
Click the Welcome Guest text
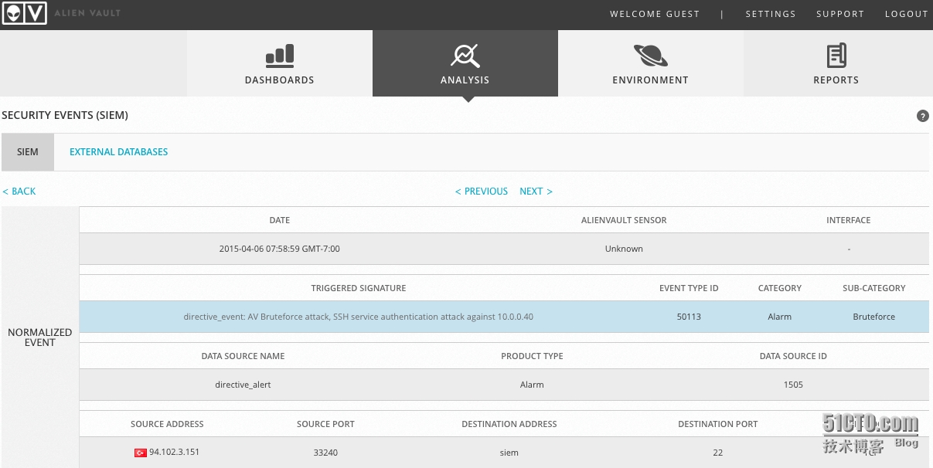(655, 14)
